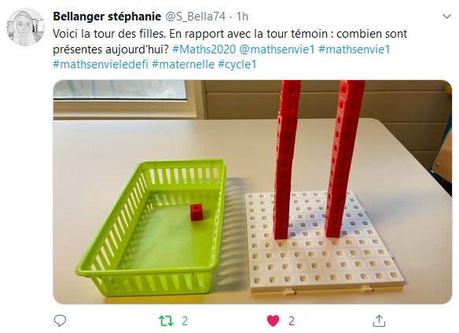Viewport: 459px width, 333px height.
Task: Open the attached photo of red towers
Action: (x=252, y=192)
